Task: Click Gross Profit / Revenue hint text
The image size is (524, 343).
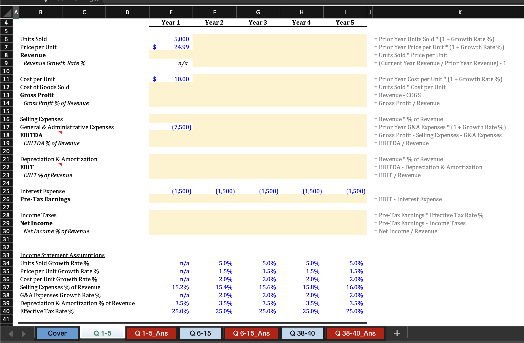Action: (407, 103)
